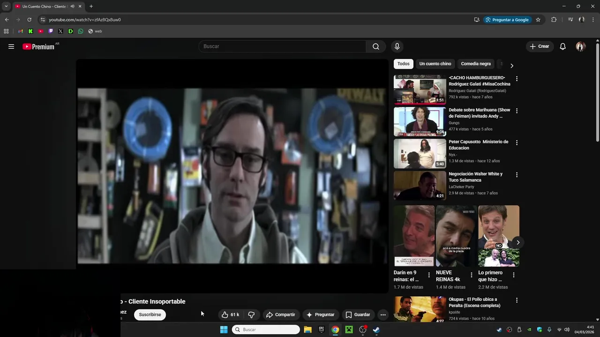This screenshot has width=600, height=337.
Task: Open options for NUEVE REINAS 4k short
Action: (471, 275)
